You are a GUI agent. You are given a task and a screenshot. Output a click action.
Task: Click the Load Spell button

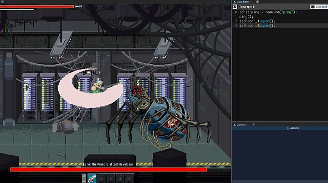pos(319,6)
